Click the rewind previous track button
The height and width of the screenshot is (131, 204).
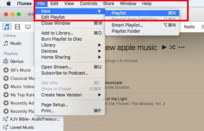[x=31, y=14]
